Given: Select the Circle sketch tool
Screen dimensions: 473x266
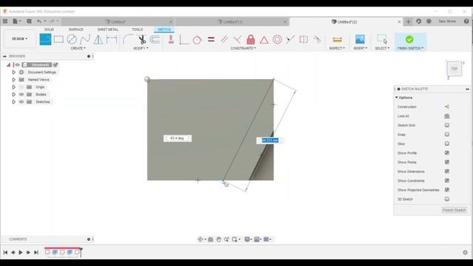Looking at the screenshot, I should coord(72,39).
